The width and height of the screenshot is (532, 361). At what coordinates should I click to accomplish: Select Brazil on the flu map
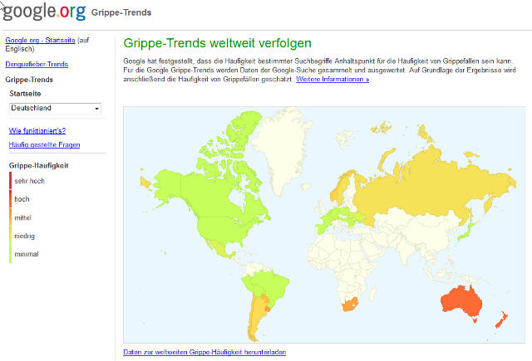pyautogui.click(x=272, y=285)
